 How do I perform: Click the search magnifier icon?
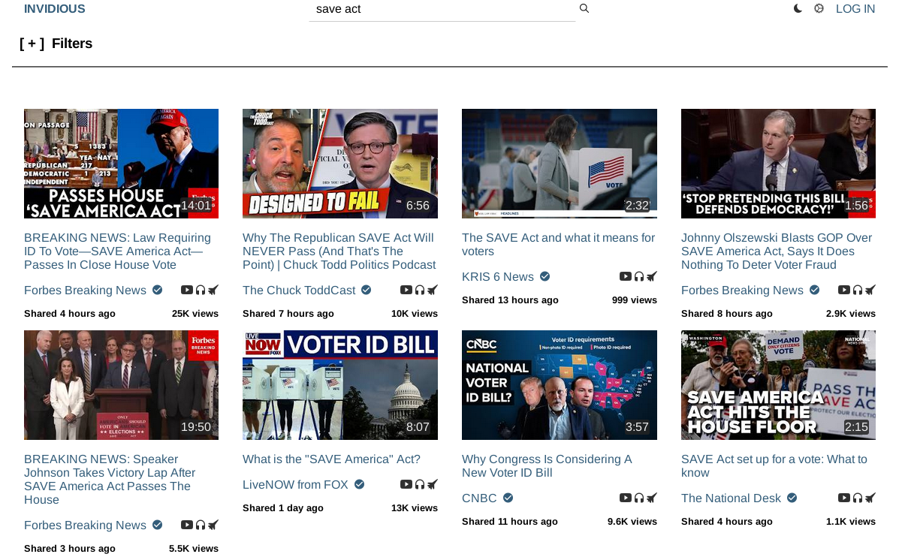pyautogui.click(x=584, y=9)
